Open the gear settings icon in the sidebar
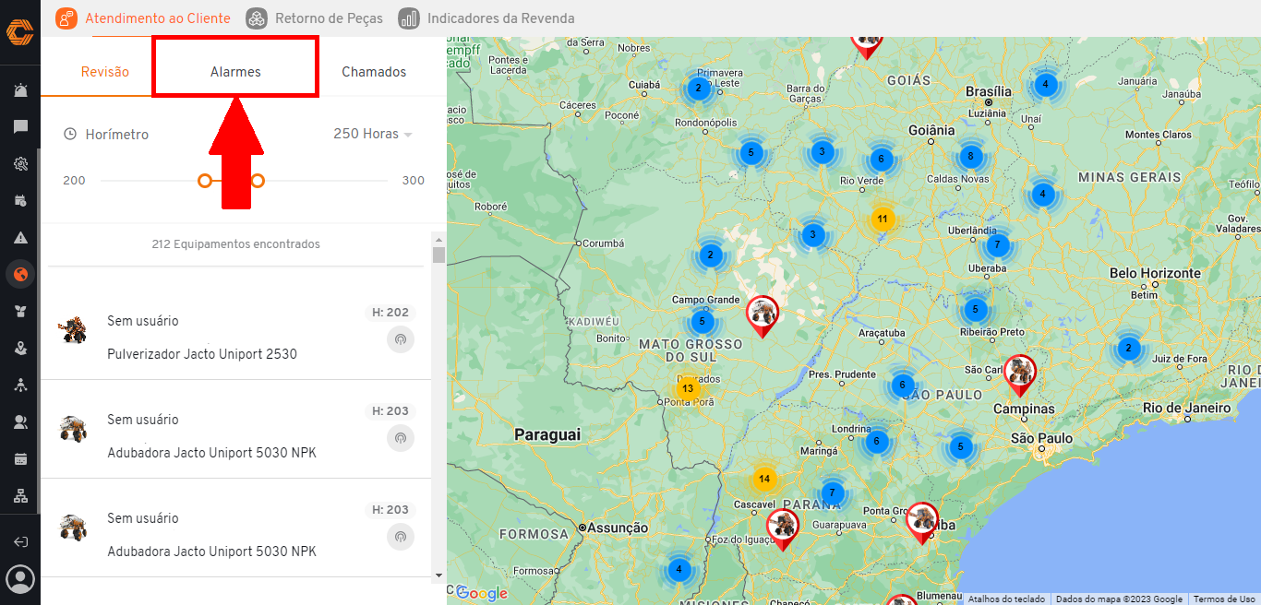Image resolution: width=1261 pixels, height=605 pixels. (20, 163)
